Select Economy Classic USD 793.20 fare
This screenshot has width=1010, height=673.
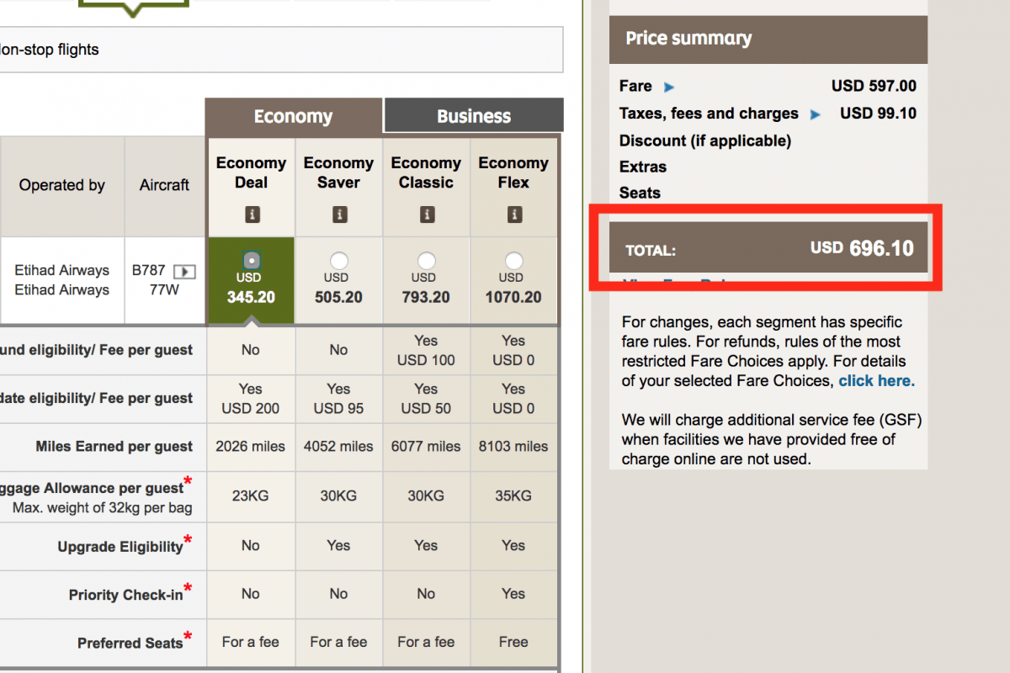click(x=427, y=261)
